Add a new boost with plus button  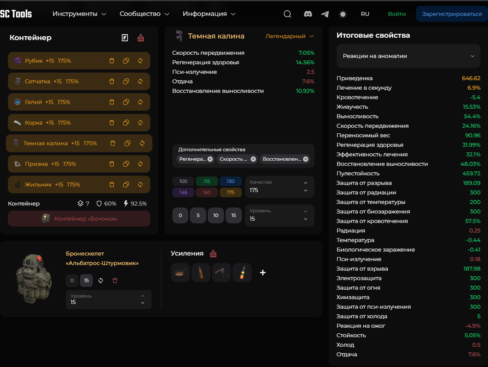(x=262, y=273)
